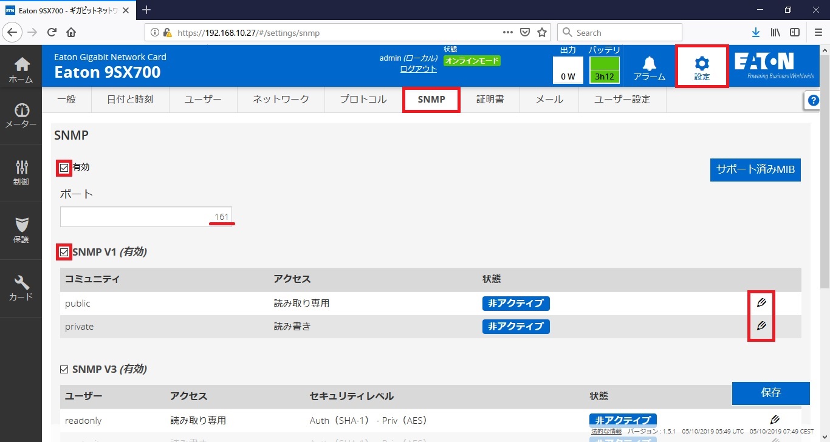The image size is (830, 442).
Task: Click the オンラインモード status badge
Action: coord(472,61)
